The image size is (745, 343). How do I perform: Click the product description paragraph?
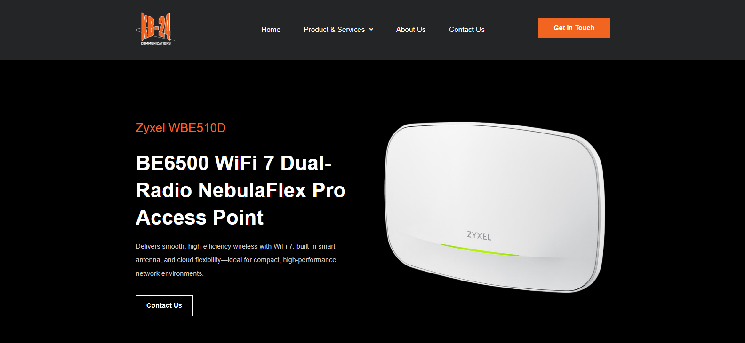click(x=236, y=260)
